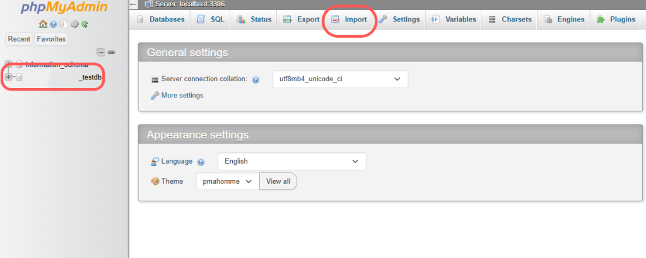Reload navigation panel with green refresh icon

click(x=84, y=24)
